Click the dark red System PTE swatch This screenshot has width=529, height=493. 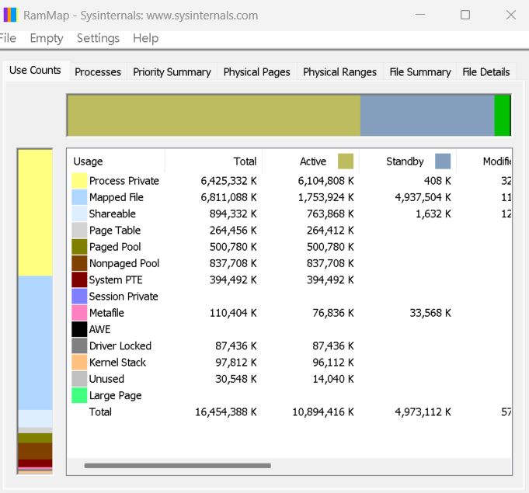79,279
